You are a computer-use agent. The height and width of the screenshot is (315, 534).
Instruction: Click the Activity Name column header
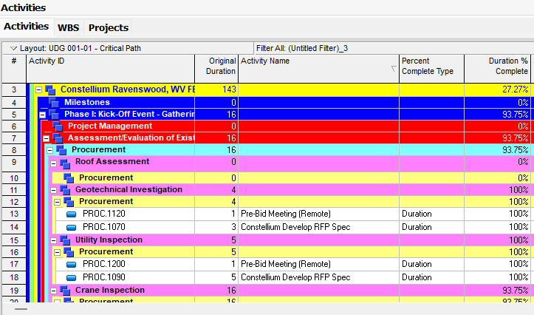click(x=318, y=69)
